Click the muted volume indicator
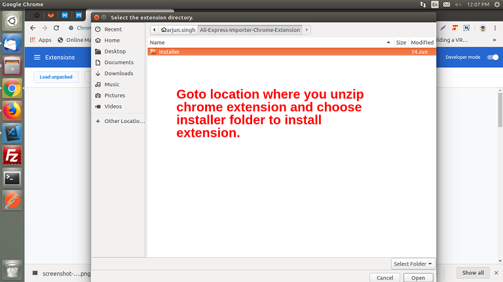The image size is (503, 282). click(x=458, y=5)
